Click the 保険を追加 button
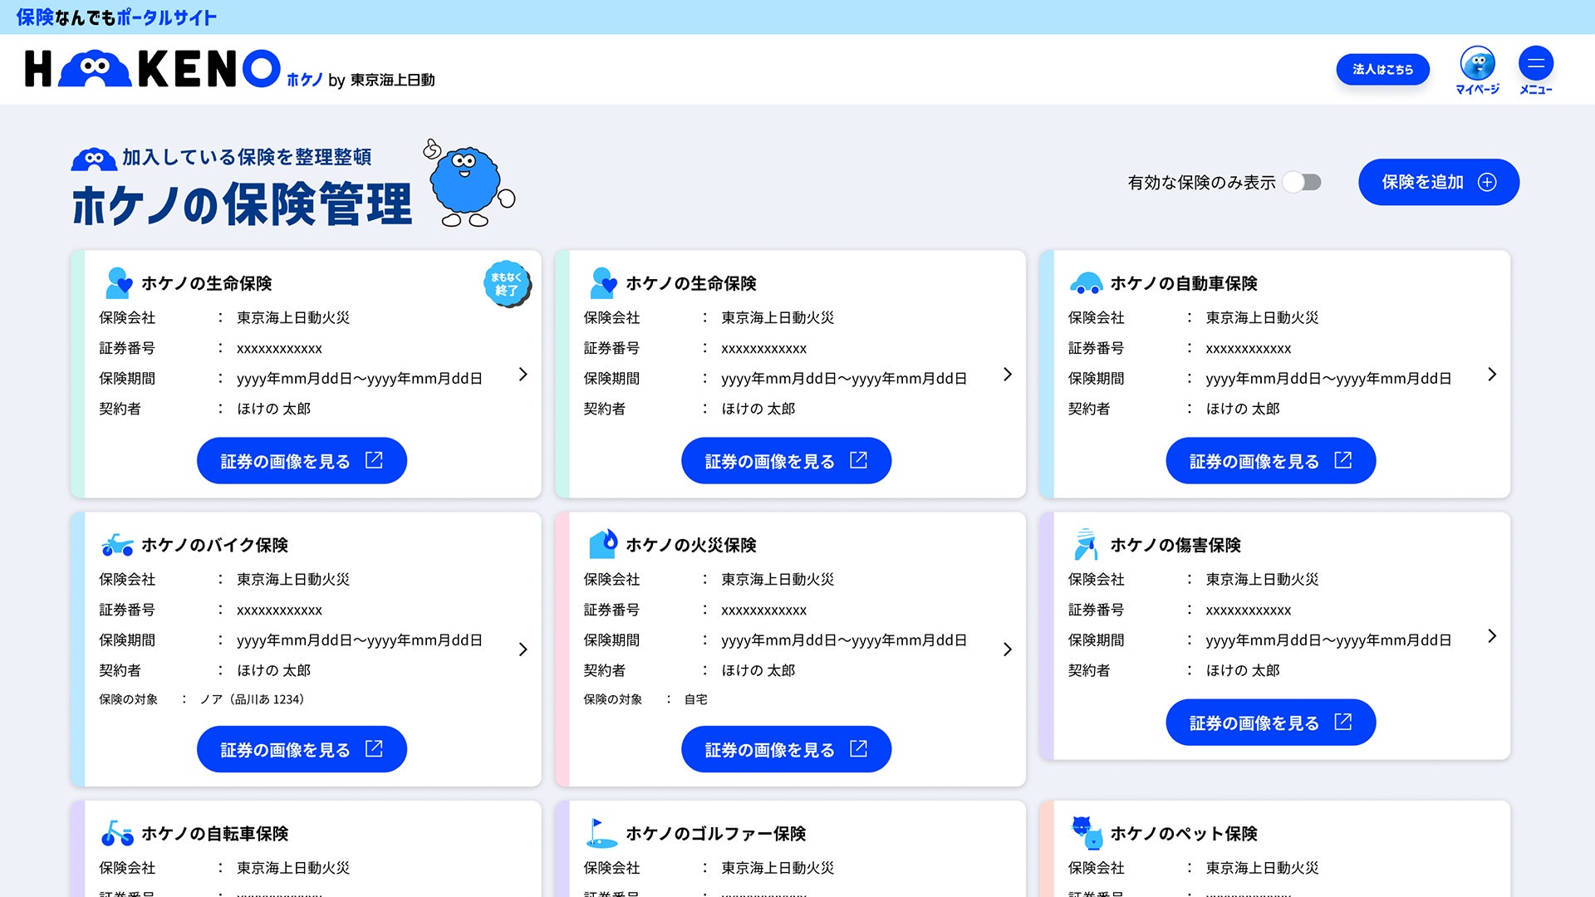This screenshot has width=1595, height=897. (1438, 183)
